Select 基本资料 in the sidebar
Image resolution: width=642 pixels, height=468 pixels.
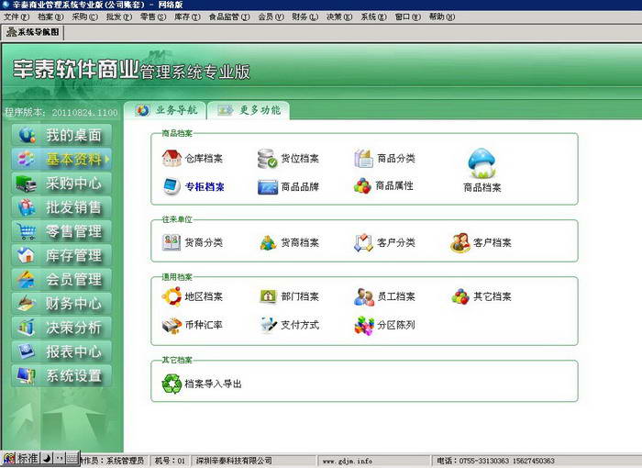61,159
